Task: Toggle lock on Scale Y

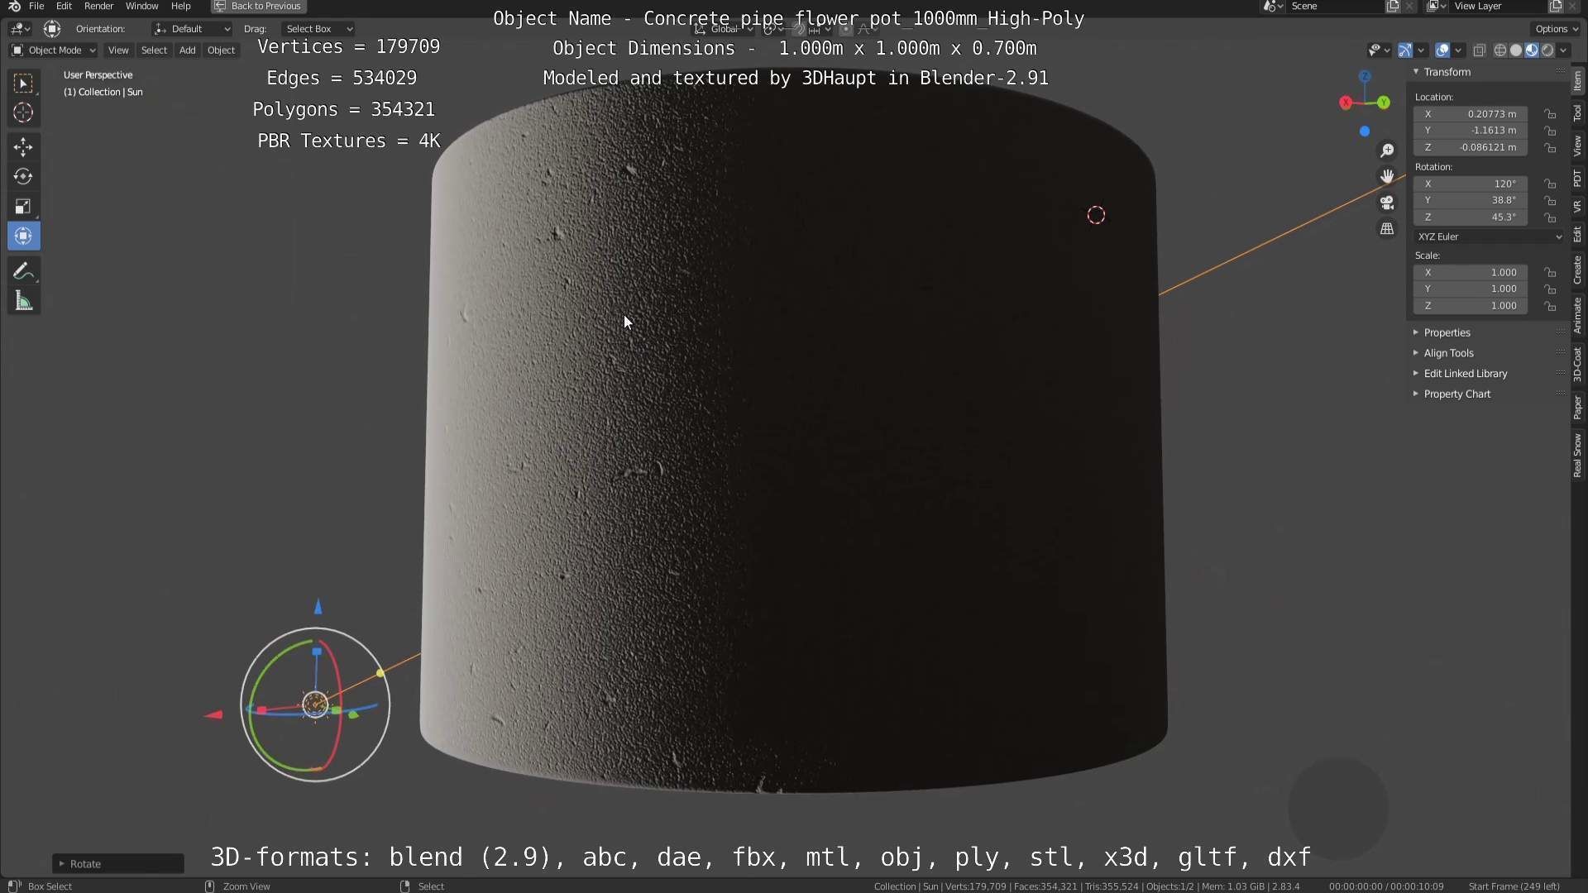Action: point(1551,289)
